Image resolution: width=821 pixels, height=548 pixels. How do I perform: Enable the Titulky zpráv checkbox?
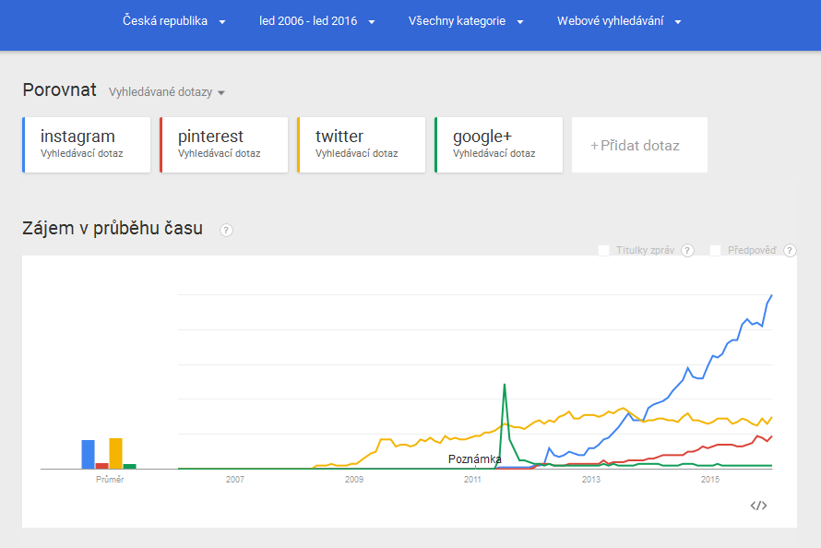603,250
